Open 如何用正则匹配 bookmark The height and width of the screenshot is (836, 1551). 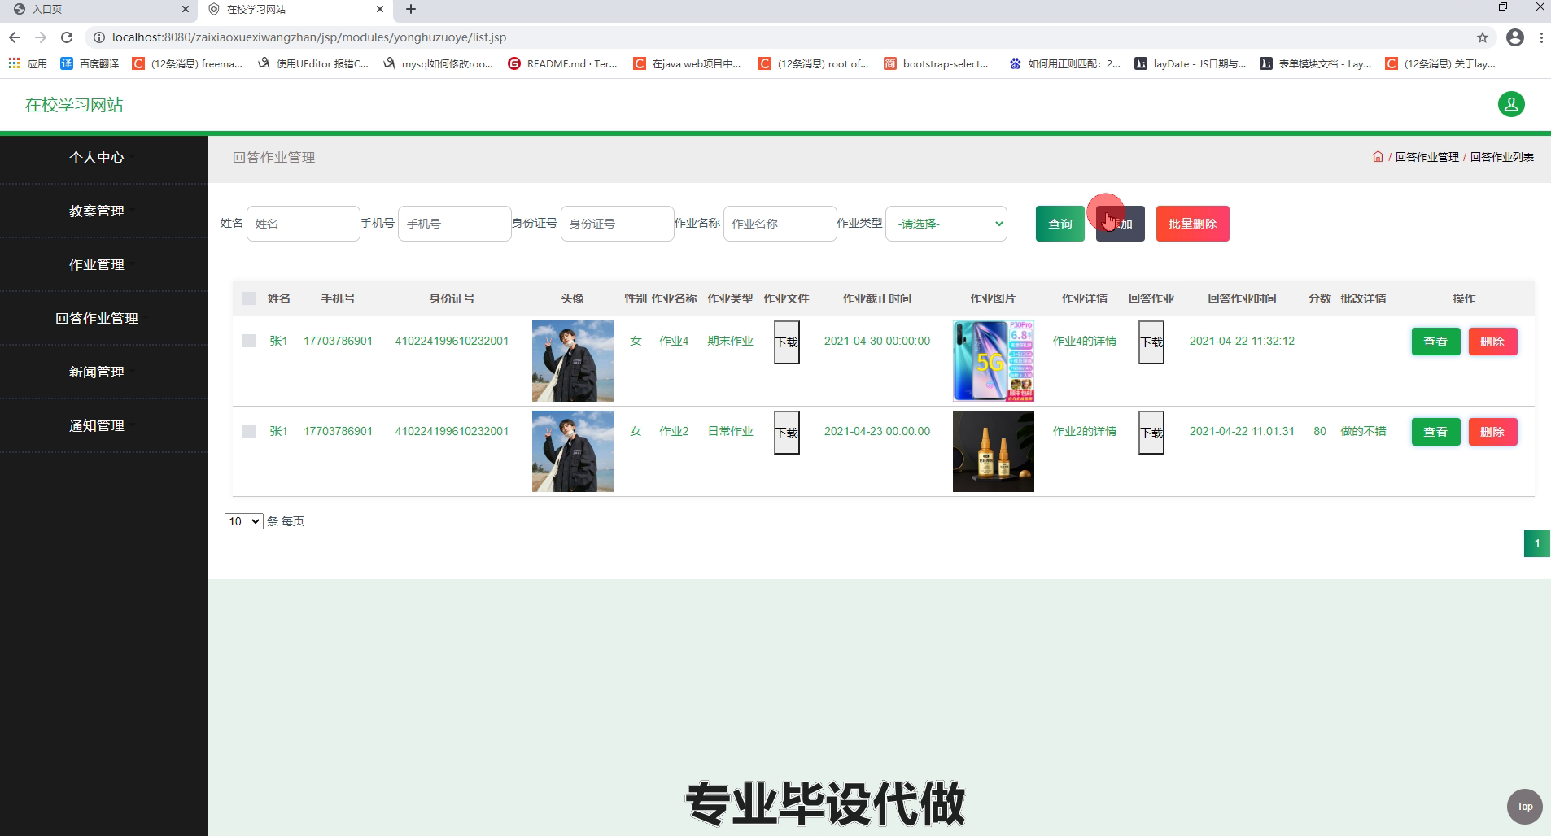(x=1064, y=63)
